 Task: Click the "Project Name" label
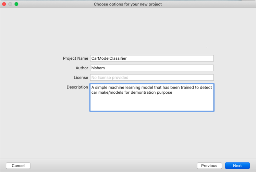75,58
